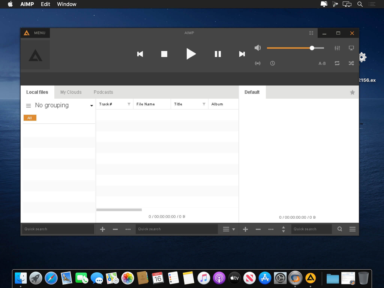Open the sleep timer clock icon

pos(273,63)
